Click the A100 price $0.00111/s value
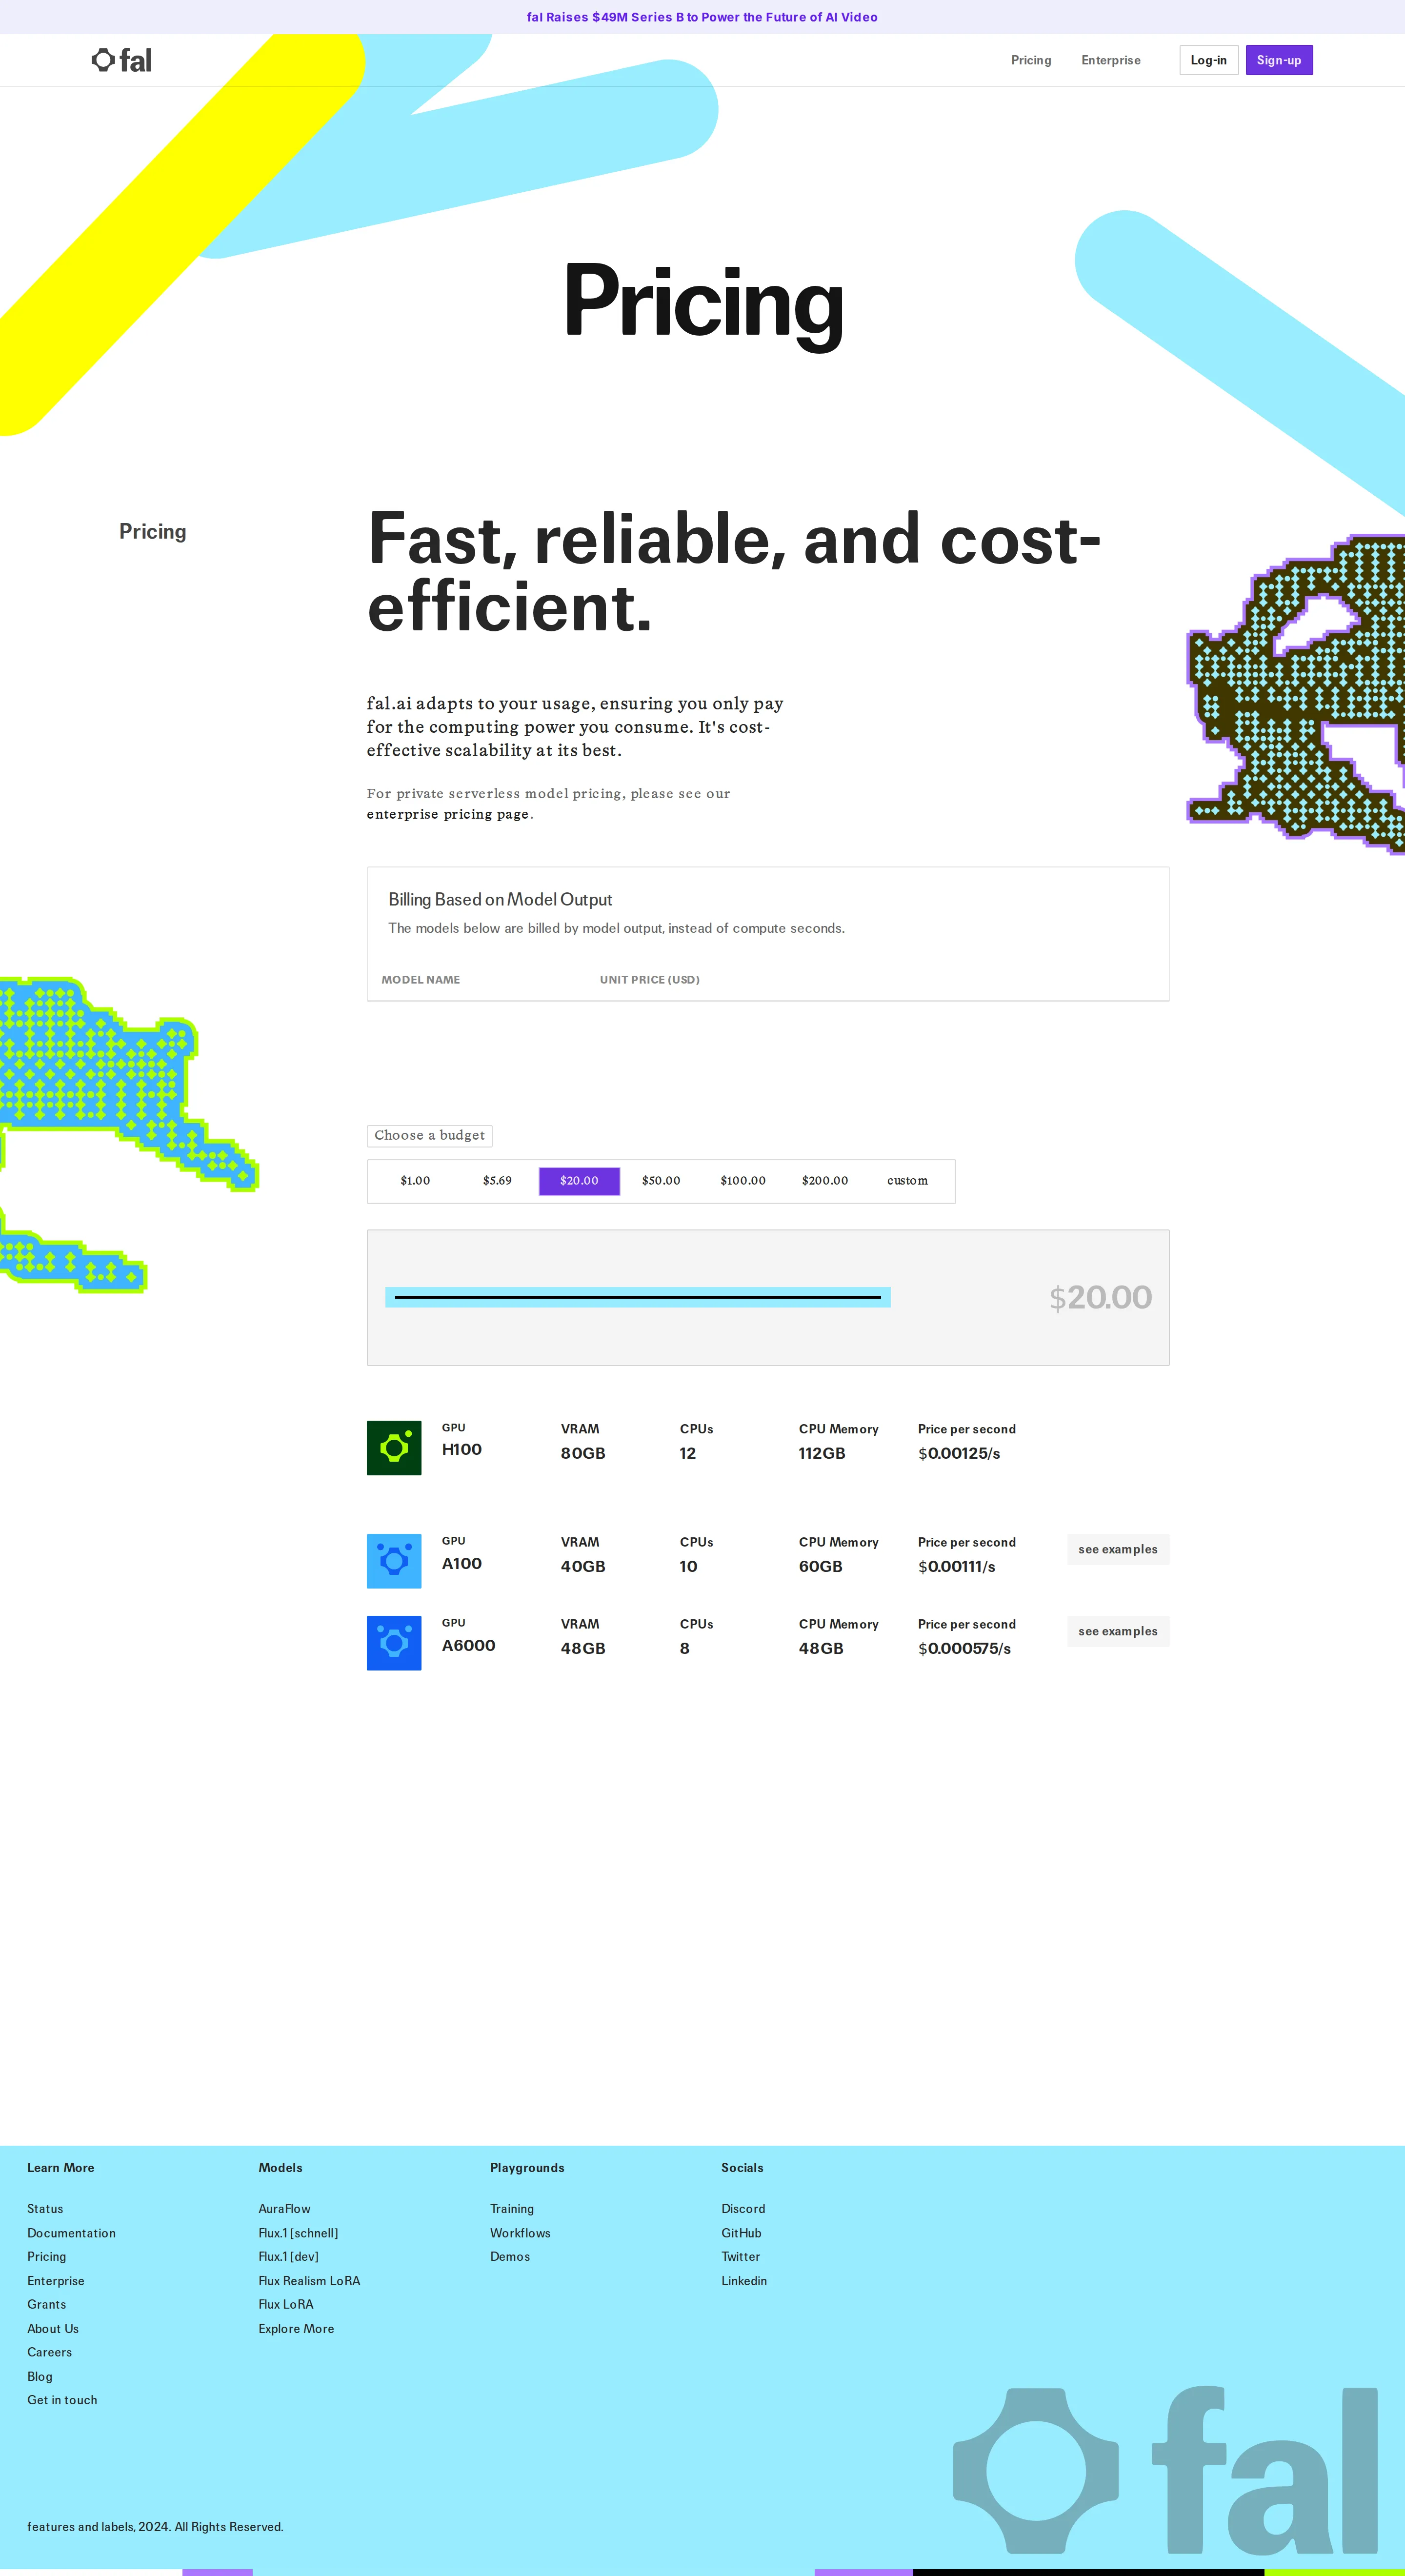This screenshot has height=2576, width=1405. point(957,1567)
